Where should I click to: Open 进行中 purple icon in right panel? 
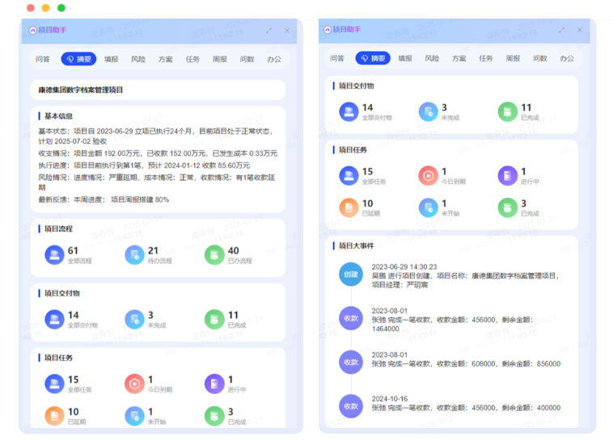coord(507,176)
